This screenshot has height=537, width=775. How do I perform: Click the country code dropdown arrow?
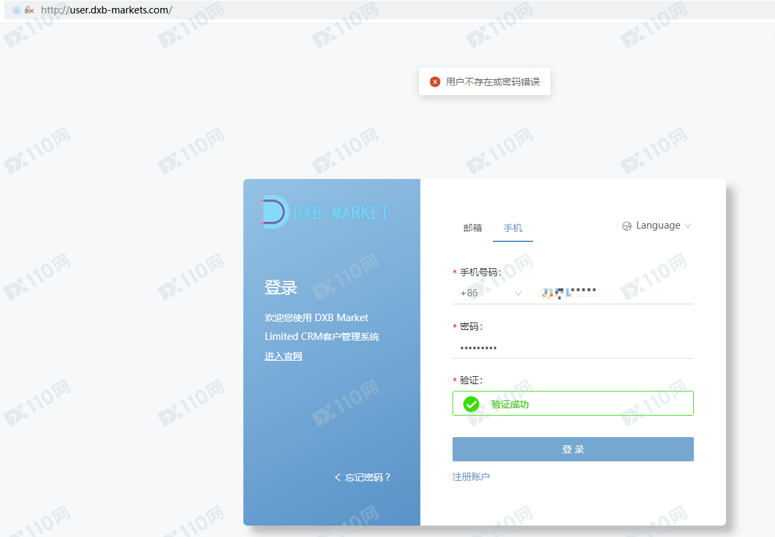point(518,293)
